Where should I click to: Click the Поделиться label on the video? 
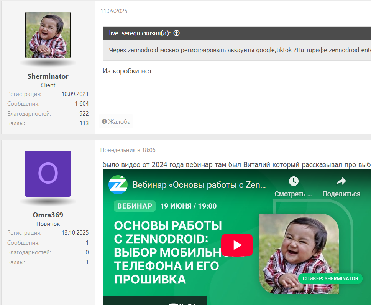pos(341,194)
